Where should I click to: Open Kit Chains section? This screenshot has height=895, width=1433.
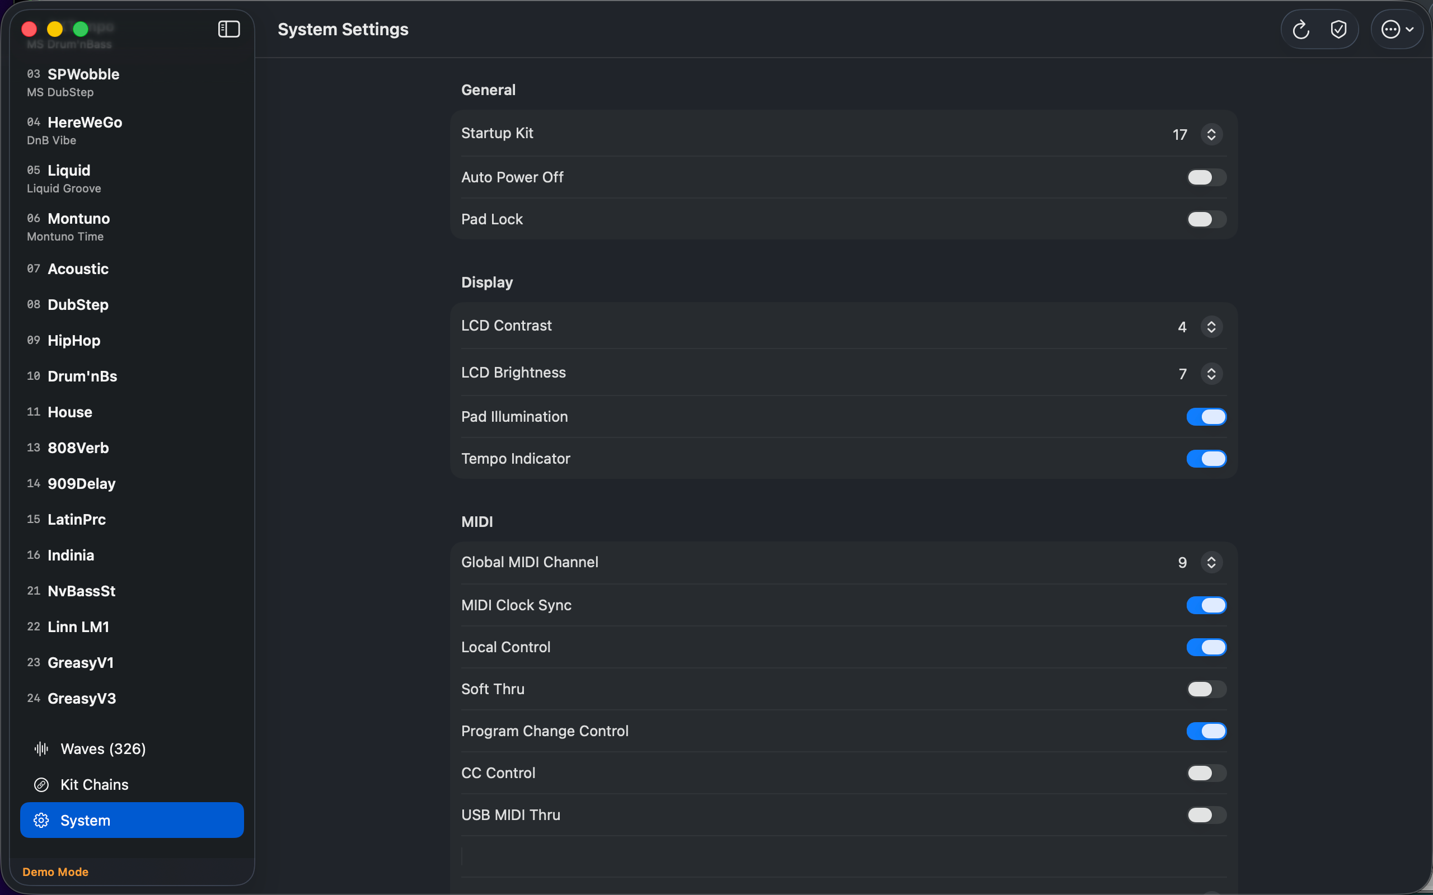pos(132,785)
